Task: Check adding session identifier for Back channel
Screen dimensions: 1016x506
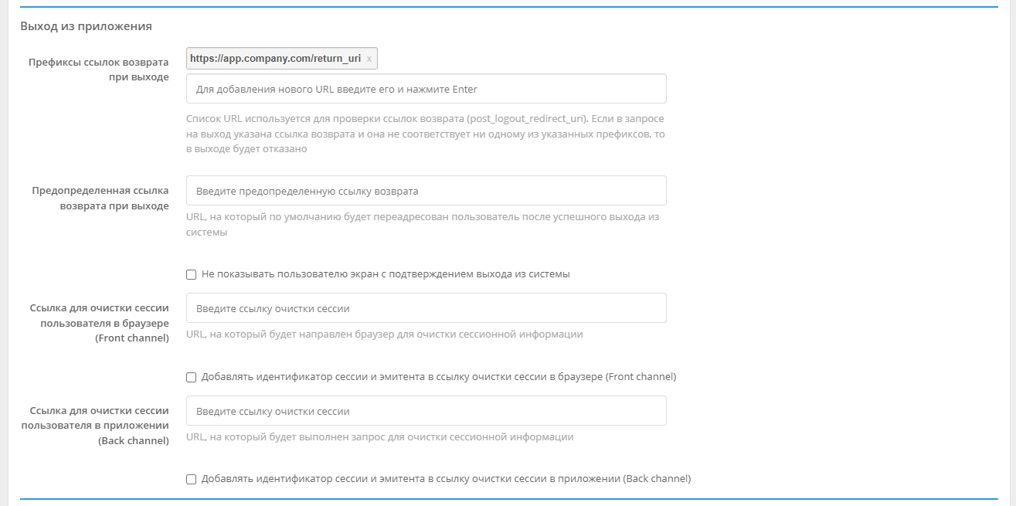Action: pyautogui.click(x=190, y=480)
